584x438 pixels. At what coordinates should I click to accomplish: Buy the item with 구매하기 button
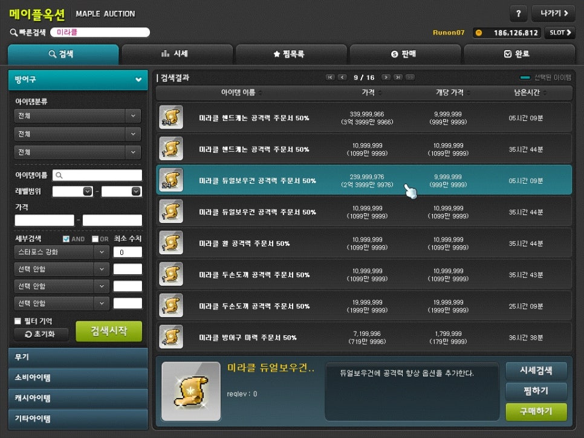pyautogui.click(x=536, y=411)
